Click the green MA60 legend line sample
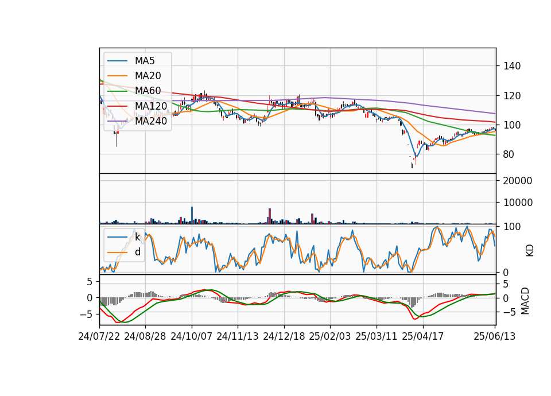 click(x=117, y=91)
